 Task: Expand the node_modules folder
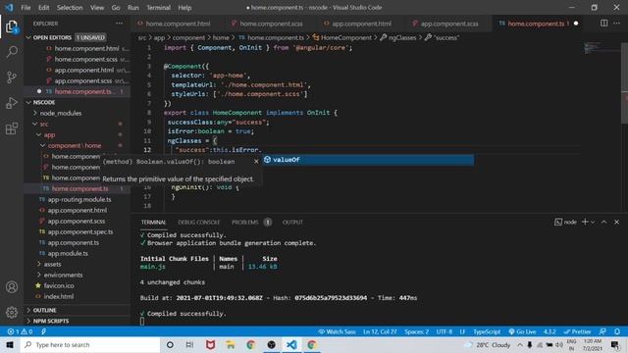[x=60, y=114]
